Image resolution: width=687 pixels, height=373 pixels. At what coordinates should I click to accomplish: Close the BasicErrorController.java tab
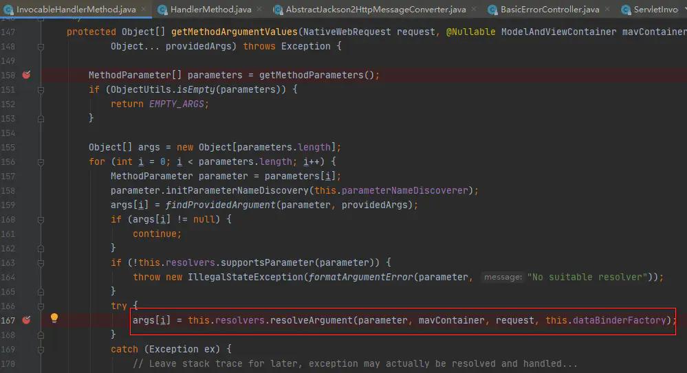coord(607,9)
